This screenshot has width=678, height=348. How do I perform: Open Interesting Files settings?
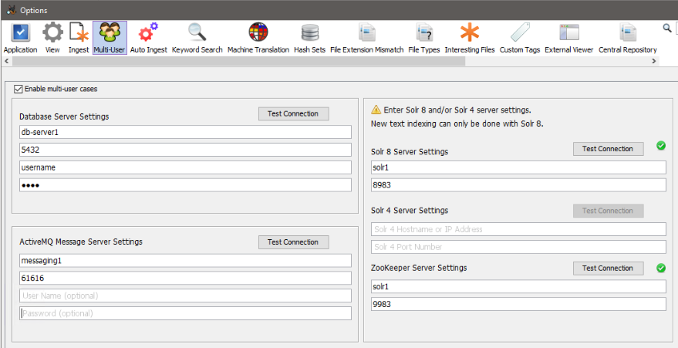click(469, 38)
